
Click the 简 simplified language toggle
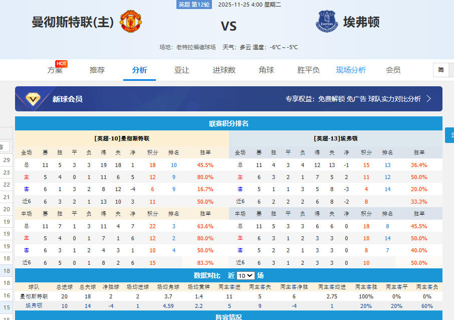[441, 70]
